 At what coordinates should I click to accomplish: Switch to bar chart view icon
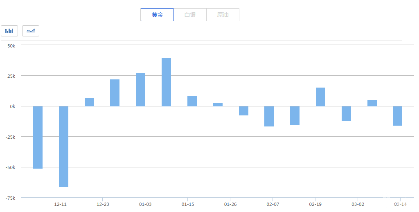[x=9, y=31]
